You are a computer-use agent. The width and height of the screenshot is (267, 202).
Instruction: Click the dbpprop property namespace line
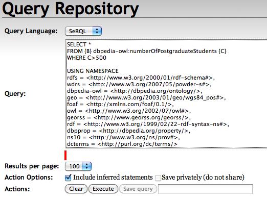point(128,131)
